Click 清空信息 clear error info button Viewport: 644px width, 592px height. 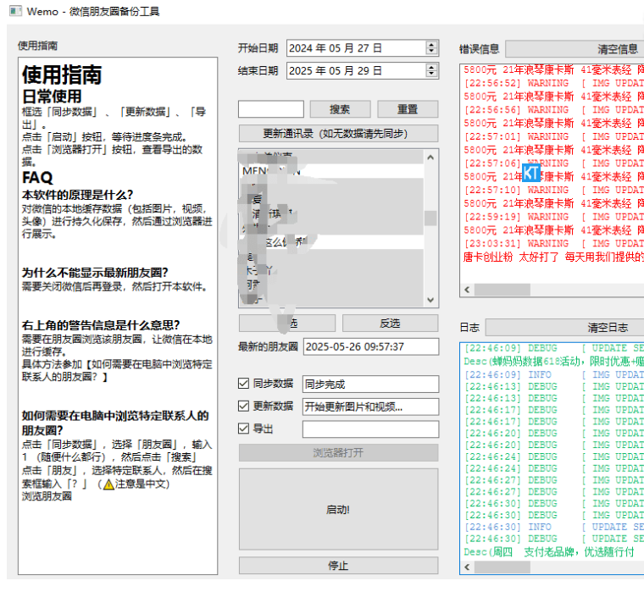coord(575,49)
